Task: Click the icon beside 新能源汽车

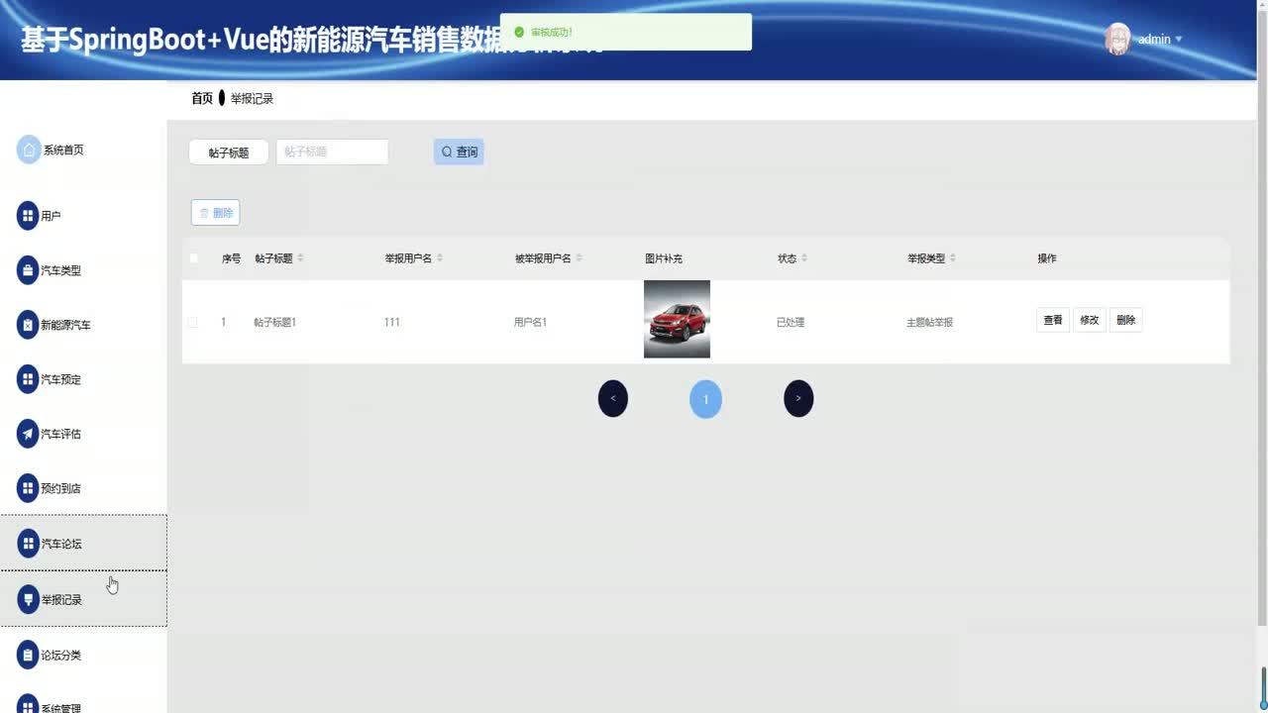Action: click(x=28, y=325)
